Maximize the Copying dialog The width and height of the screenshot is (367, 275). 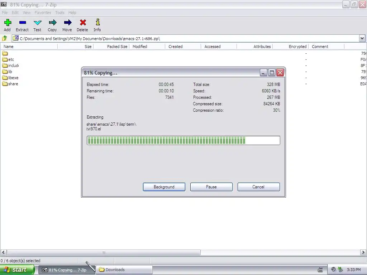pos(272,73)
